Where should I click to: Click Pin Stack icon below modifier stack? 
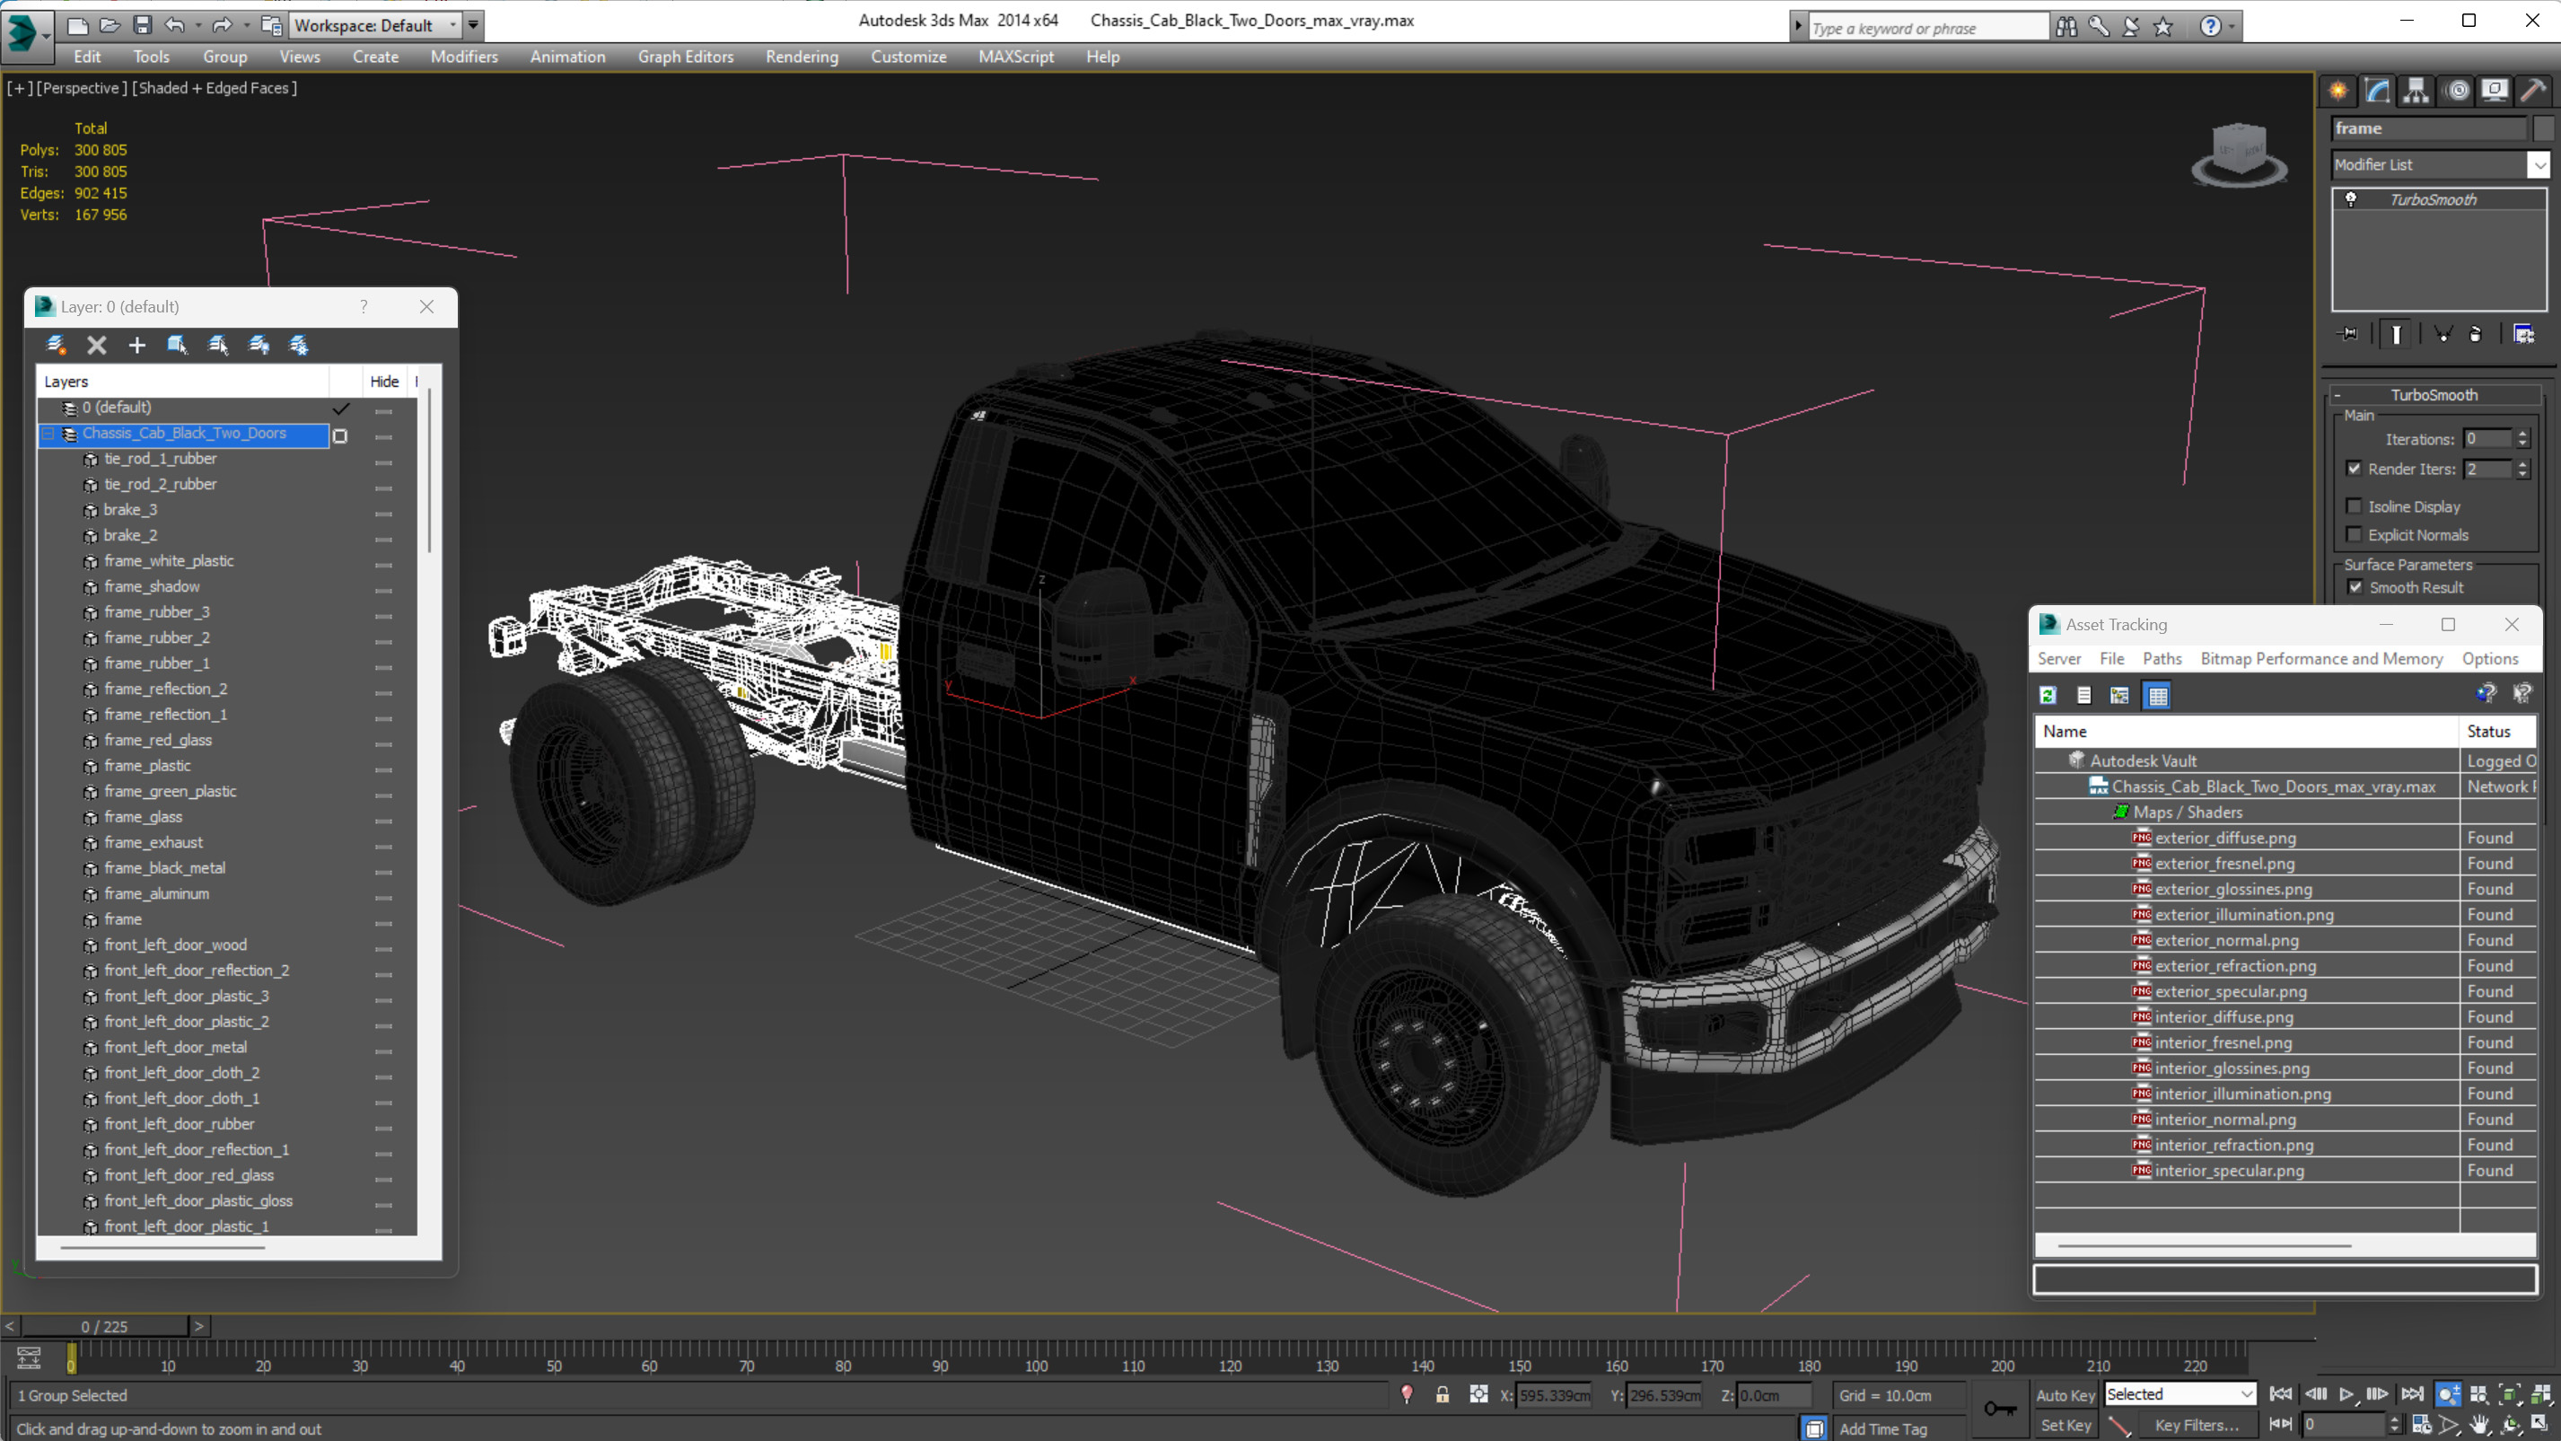point(2348,334)
